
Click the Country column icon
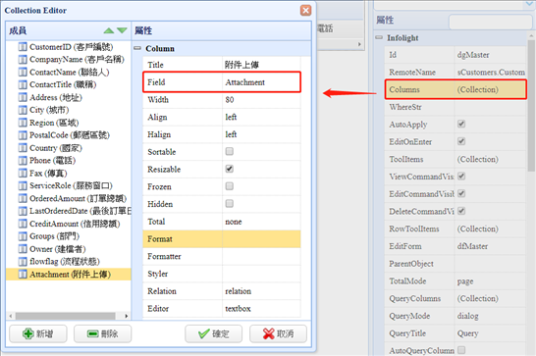[23, 148]
